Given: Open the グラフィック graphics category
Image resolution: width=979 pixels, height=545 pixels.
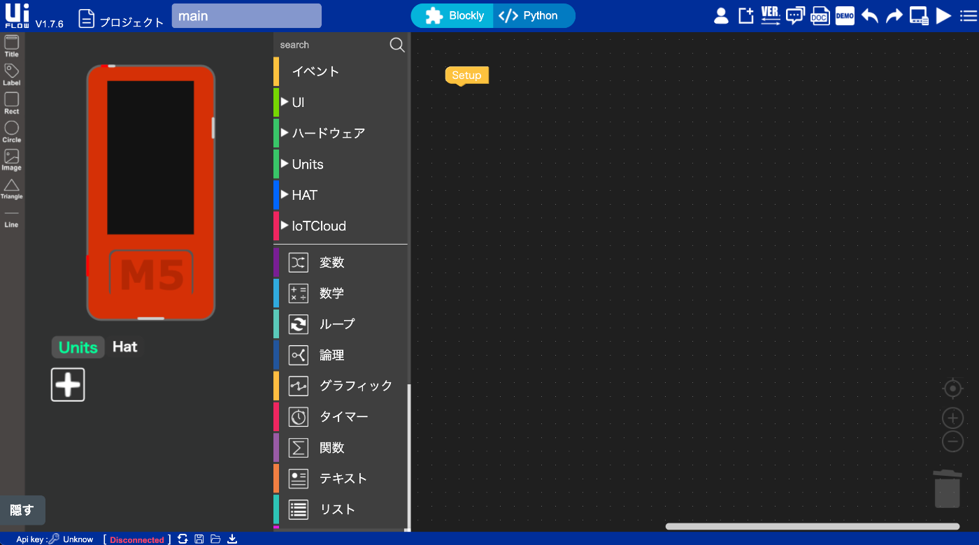Looking at the screenshot, I should (x=340, y=386).
